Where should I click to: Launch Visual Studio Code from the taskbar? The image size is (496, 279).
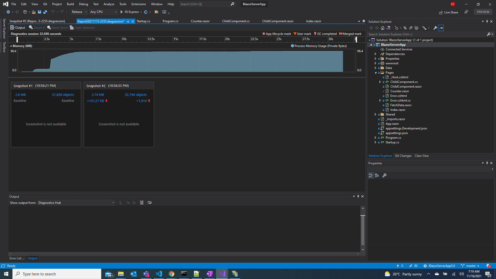click(159, 274)
